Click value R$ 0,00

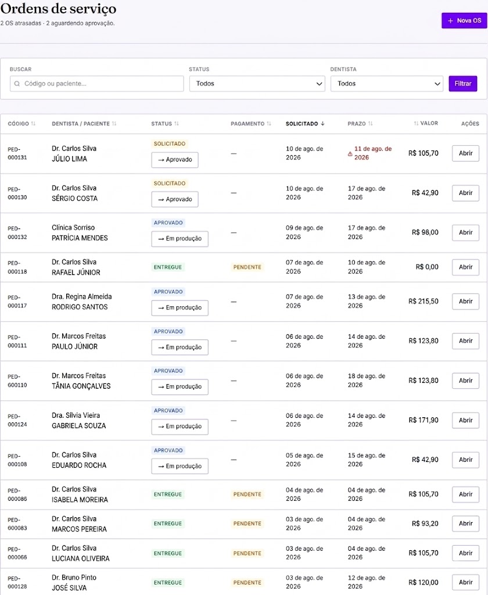[x=427, y=267]
